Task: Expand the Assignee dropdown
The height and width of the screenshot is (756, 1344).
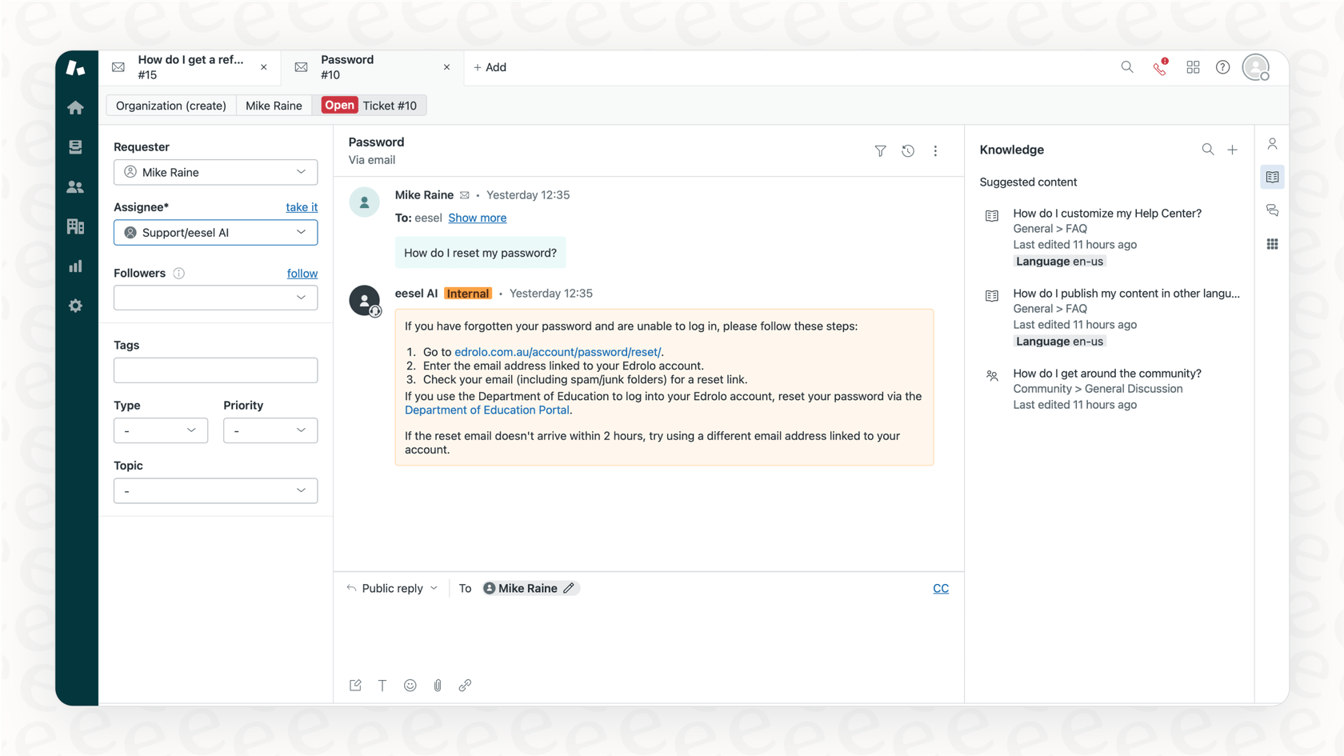Action: click(x=302, y=232)
